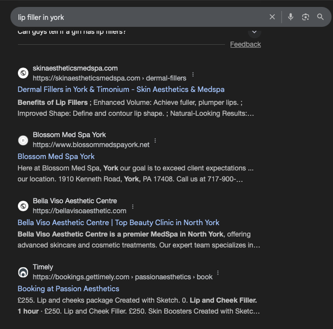333x329 pixels.
Task: Open Booking at Passion Aesthetics link
Action: (68, 288)
